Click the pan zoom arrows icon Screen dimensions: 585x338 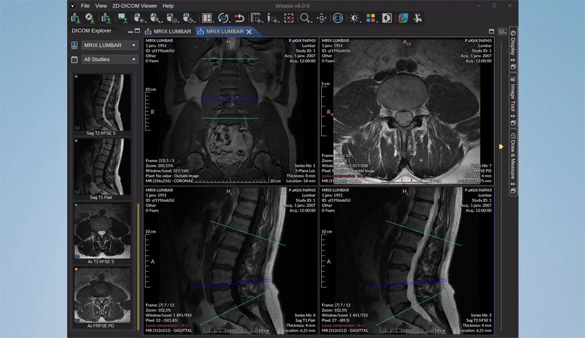(x=322, y=18)
